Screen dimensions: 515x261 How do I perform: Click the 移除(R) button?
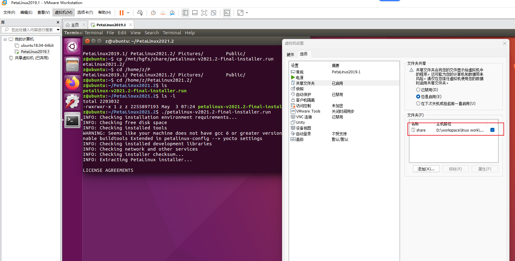[455, 169]
